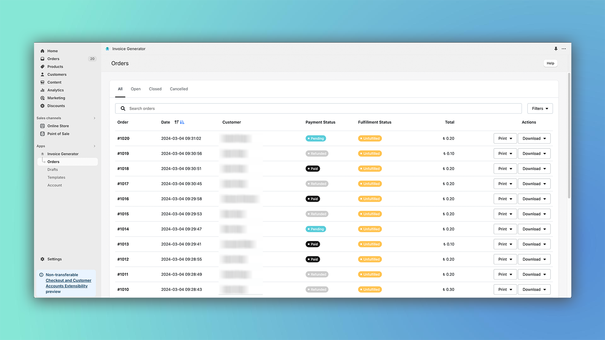This screenshot has width=605, height=340.
Task: Click the Online Store icon
Action: pos(42,126)
